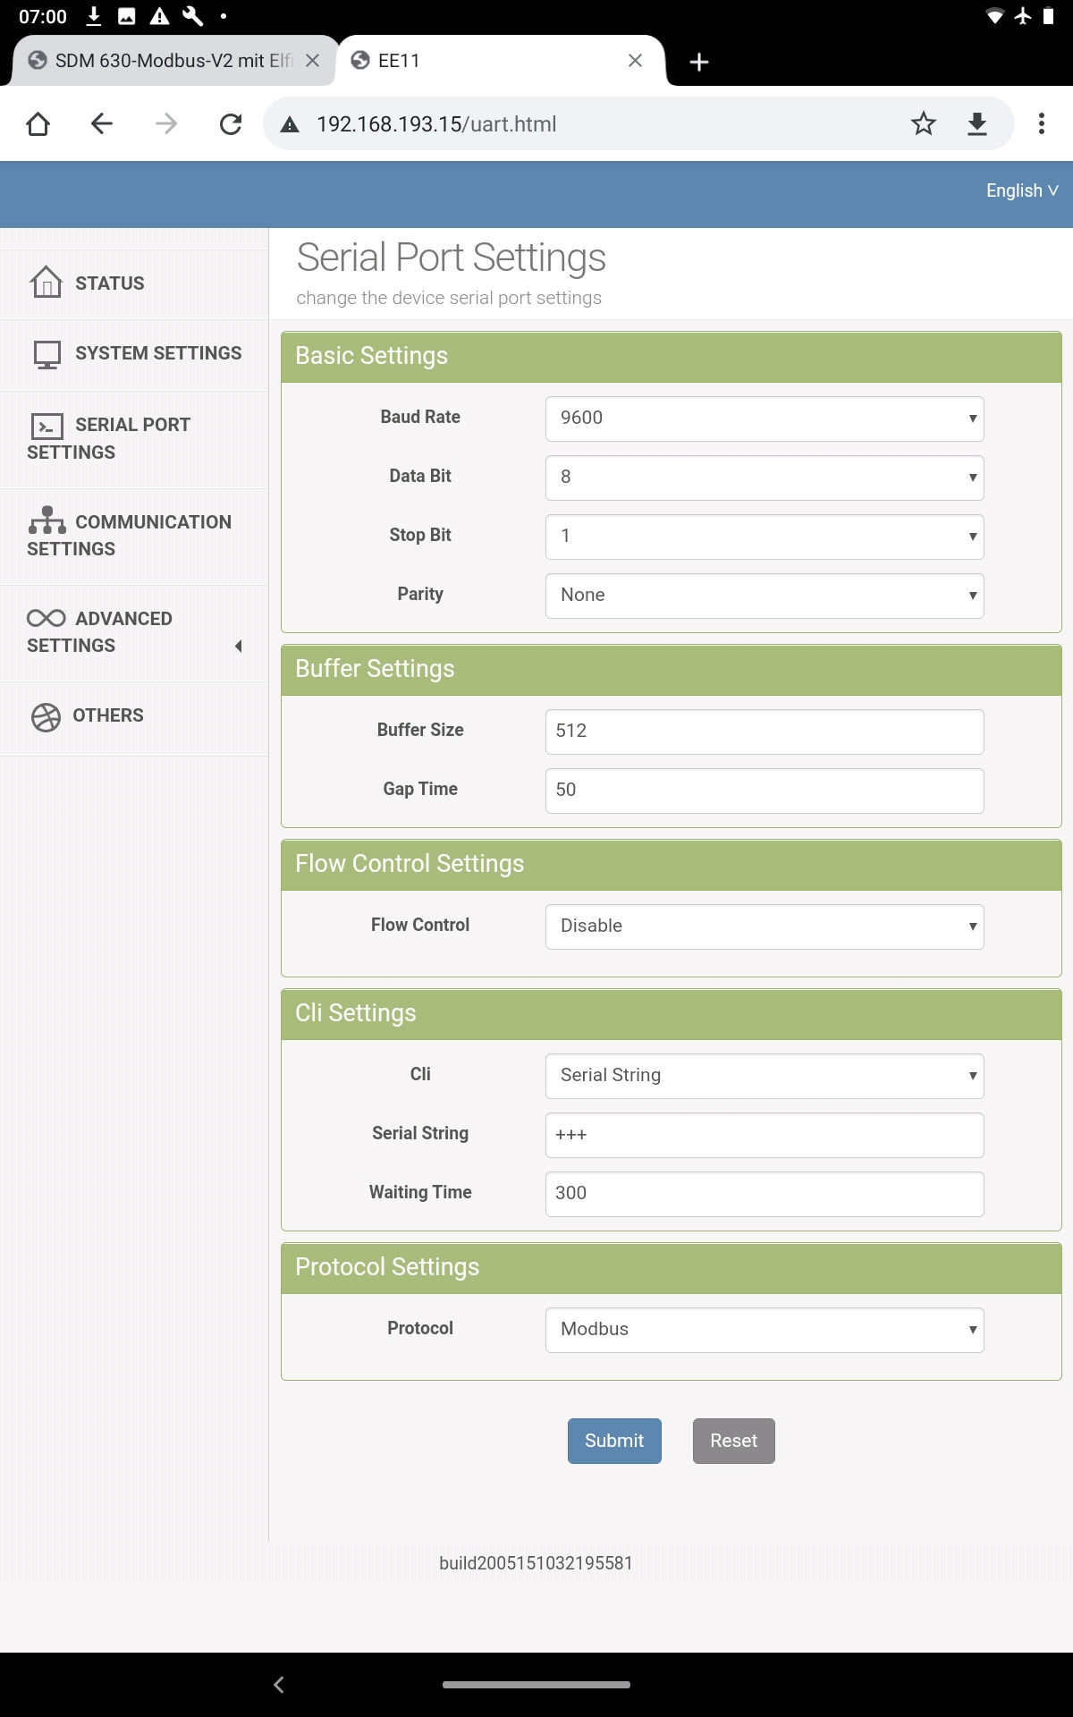
Task: Close the EE11 tab
Action: click(x=635, y=61)
